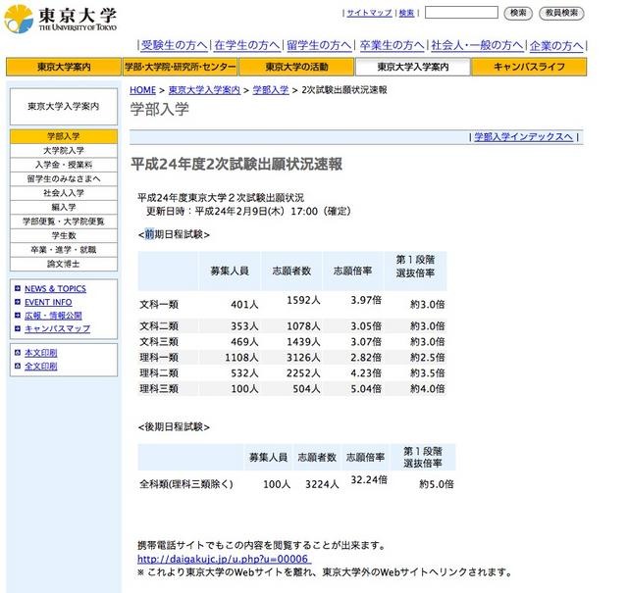The height and width of the screenshot is (593, 628).
Task: Click the 全科類(理科三類除く) row label
Action: 186,484
